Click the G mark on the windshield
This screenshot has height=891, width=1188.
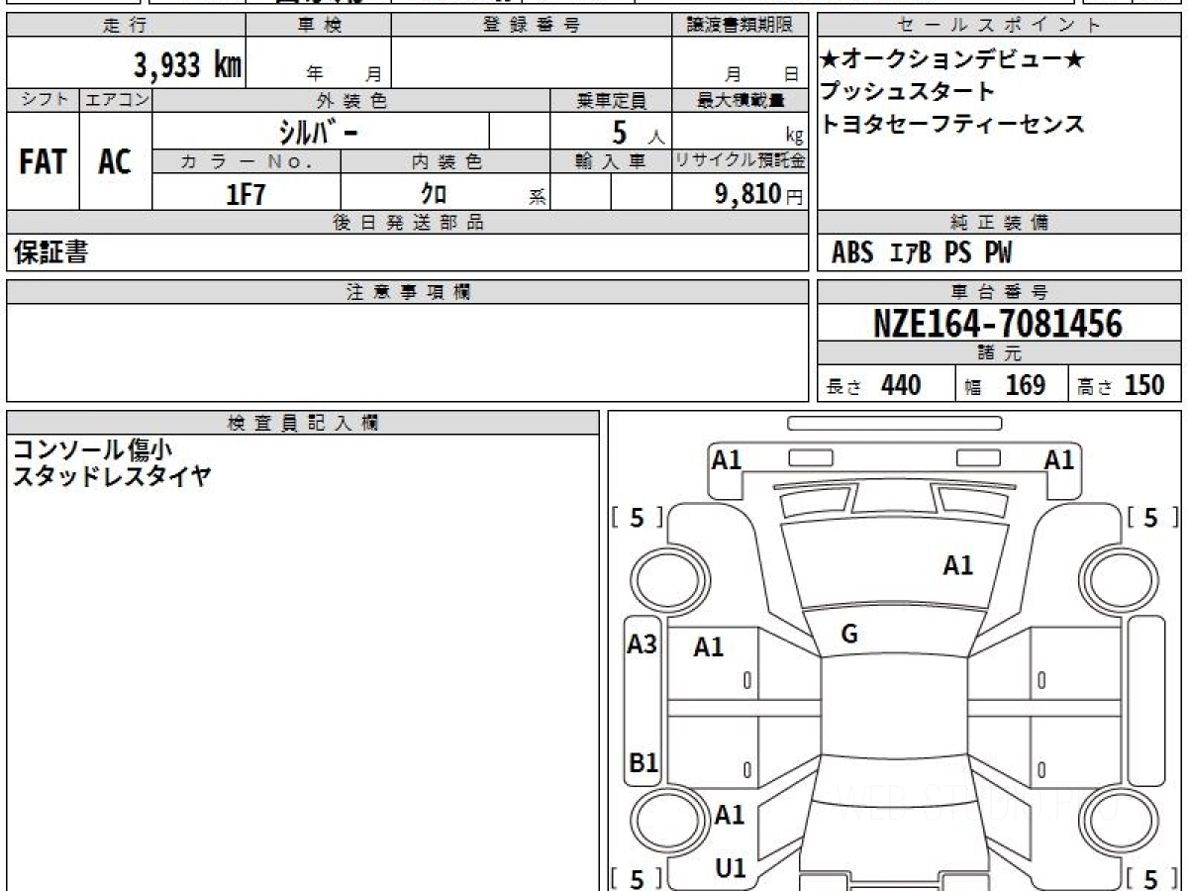849,635
